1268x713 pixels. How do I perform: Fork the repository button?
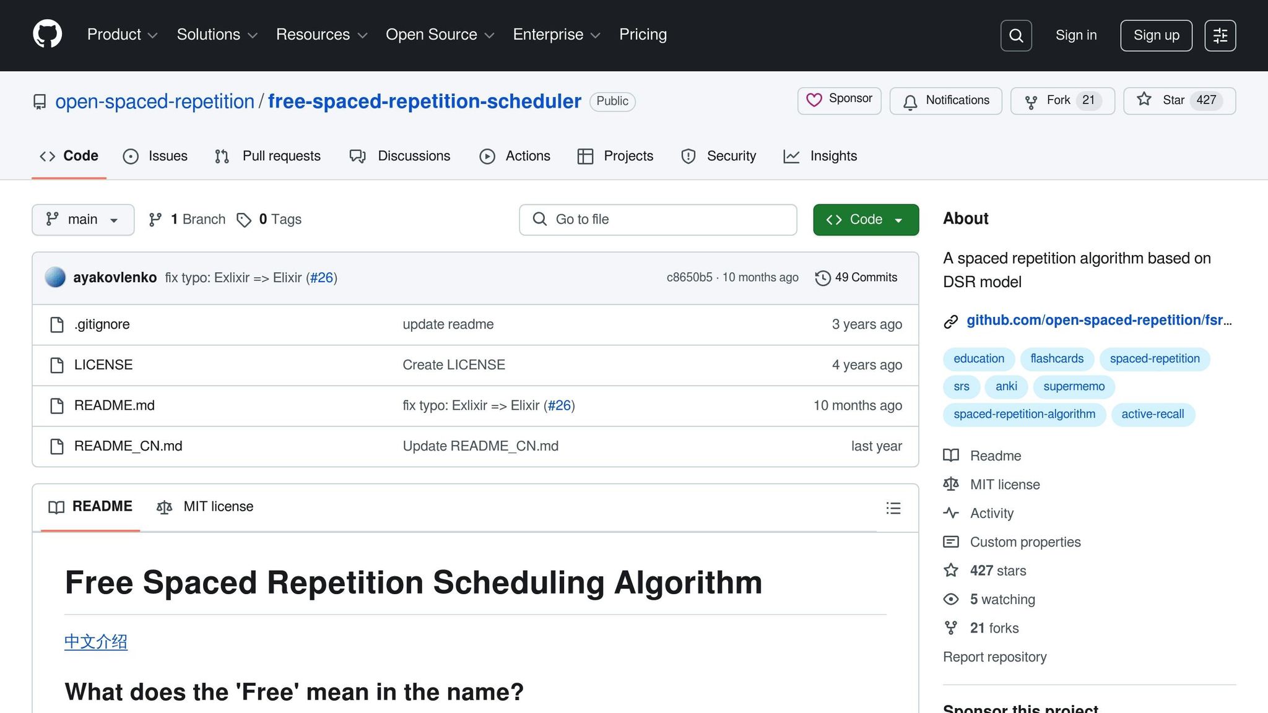click(1062, 100)
